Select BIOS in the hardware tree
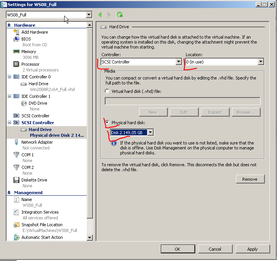The image size is (277, 261). 26,39
